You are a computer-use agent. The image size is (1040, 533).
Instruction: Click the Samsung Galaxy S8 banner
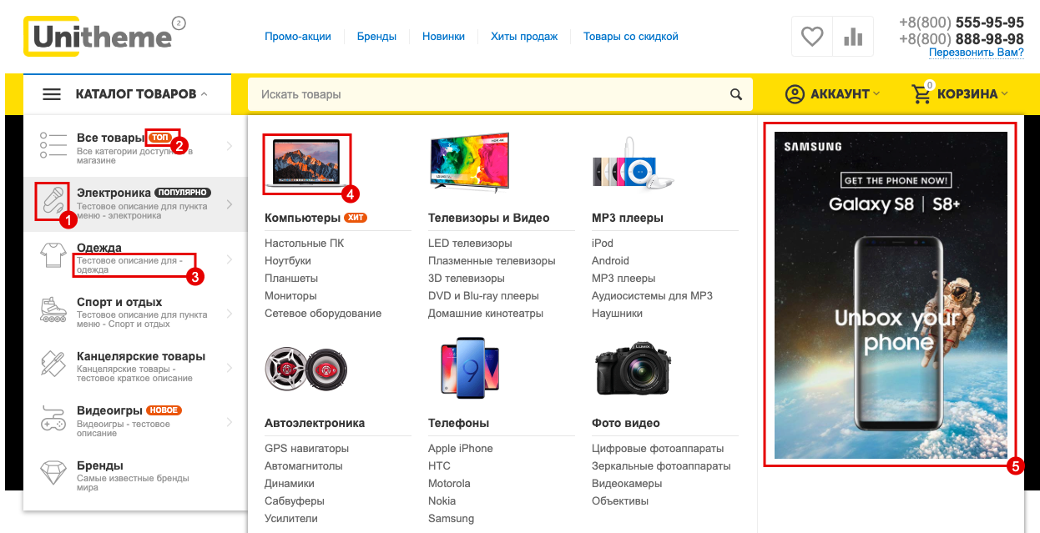coord(890,294)
